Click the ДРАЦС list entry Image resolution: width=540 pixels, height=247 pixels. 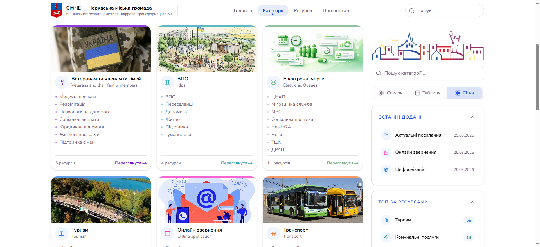coord(279,150)
